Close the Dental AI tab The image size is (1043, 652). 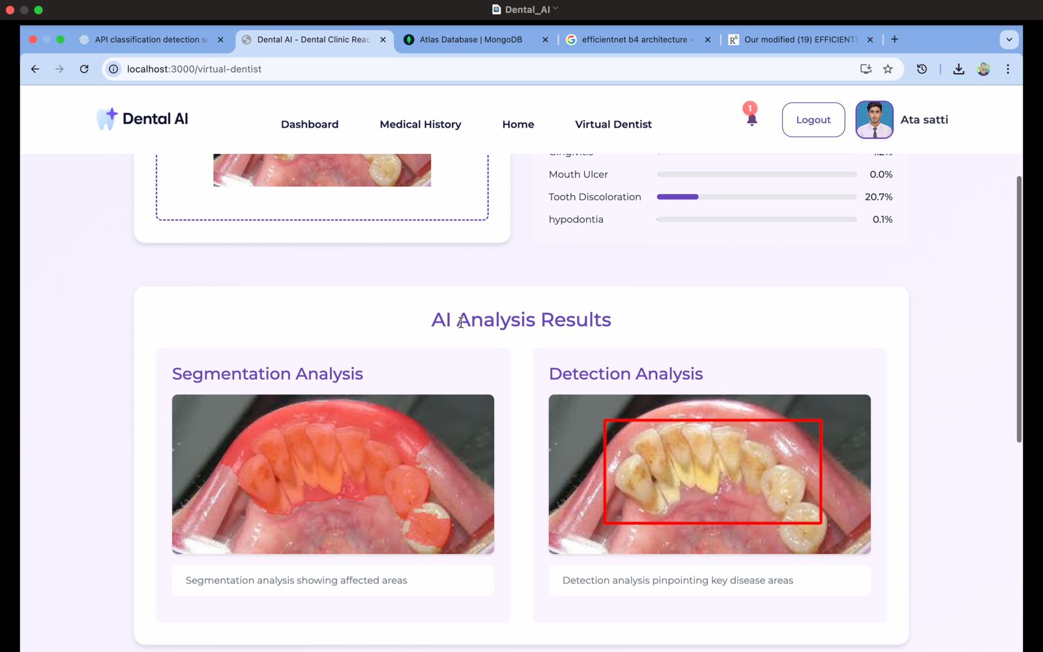pyautogui.click(x=383, y=40)
